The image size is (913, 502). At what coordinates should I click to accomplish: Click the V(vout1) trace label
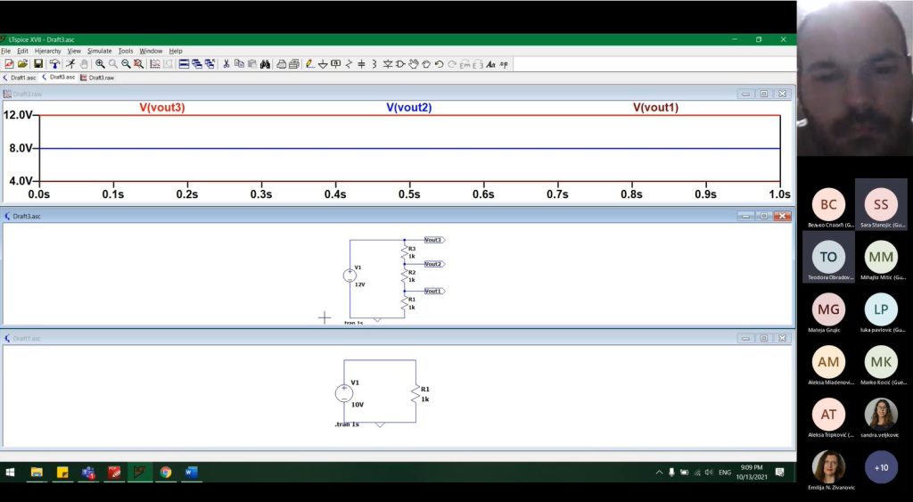tap(655, 108)
